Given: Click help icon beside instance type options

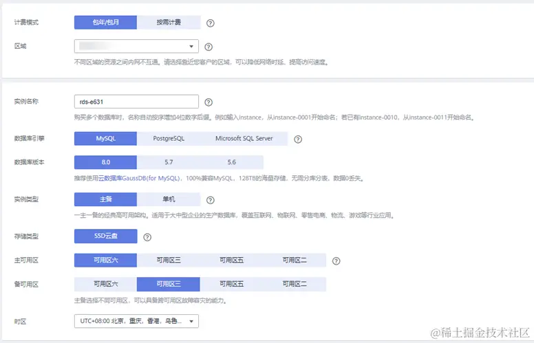Looking at the screenshot, I should [x=211, y=200].
